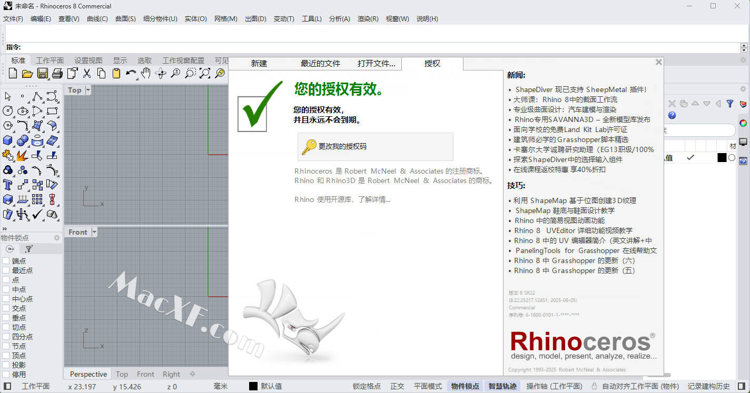The width and height of the screenshot is (750, 393).
Task: Click the New file icon in Standard toolbar
Action: (x=13, y=73)
